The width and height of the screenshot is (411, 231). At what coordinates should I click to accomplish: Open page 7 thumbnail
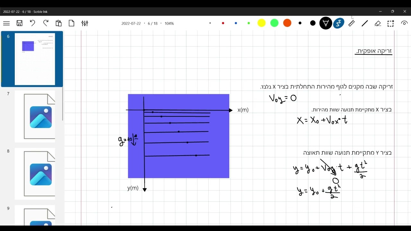[x=35, y=116]
